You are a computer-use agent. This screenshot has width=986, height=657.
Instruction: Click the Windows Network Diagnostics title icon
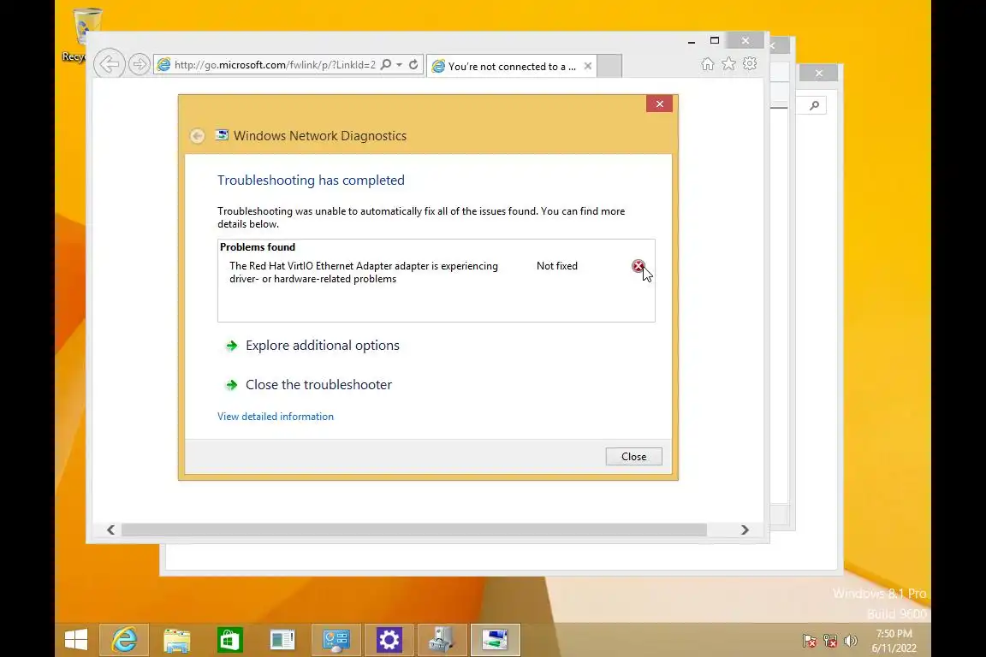(x=222, y=135)
